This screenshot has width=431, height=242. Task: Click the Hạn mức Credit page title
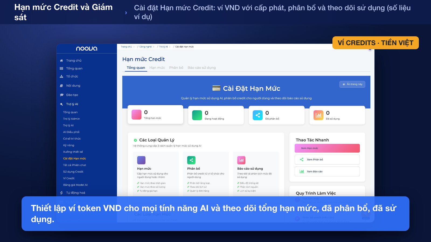click(144, 59)
